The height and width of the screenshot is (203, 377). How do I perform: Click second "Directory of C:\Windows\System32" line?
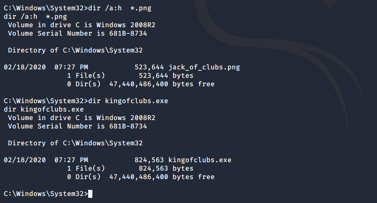pyautogui.click(x=75, y=143)
